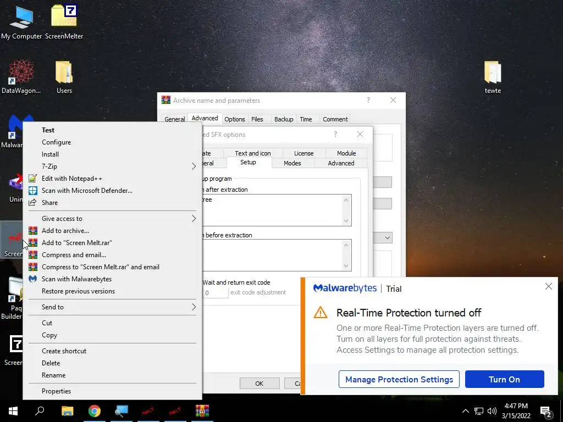The width and height of the screenshot is (563, 422).
Task: Click the run before extraction text box
Action: click(x=277, y=255)
